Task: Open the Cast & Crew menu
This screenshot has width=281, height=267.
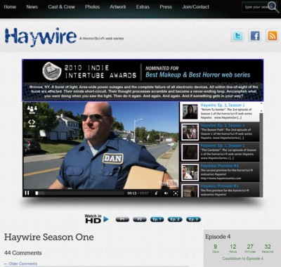Action: click(x=61, y=7)
